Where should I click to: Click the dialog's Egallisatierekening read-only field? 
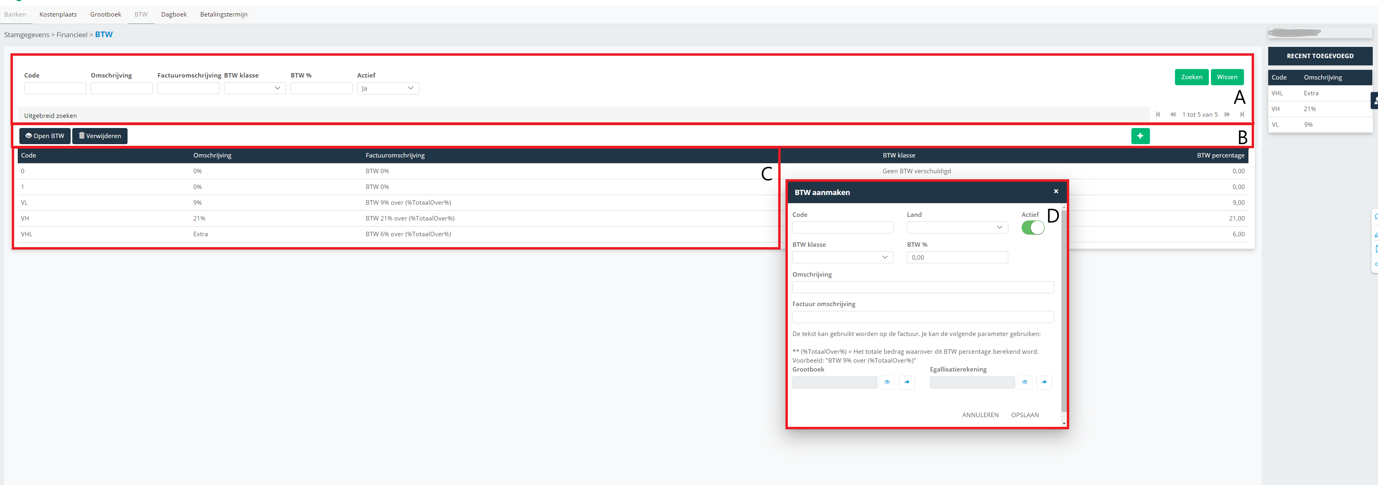coord(972,382)
